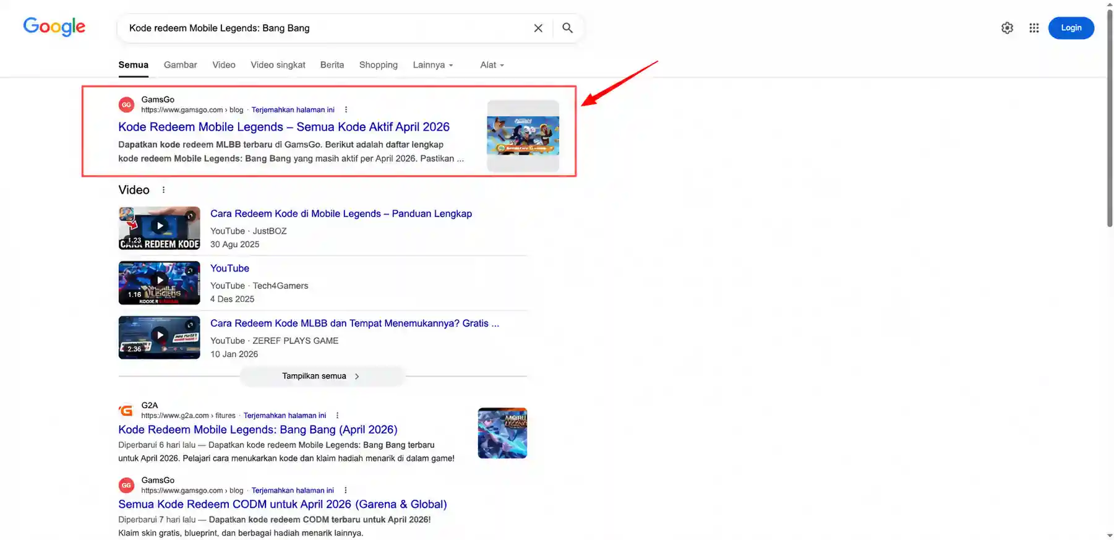This screenshot has width=1114, height=540.
Task: Click the first GamsGo result thumbnail
Action: pos(523,135)
